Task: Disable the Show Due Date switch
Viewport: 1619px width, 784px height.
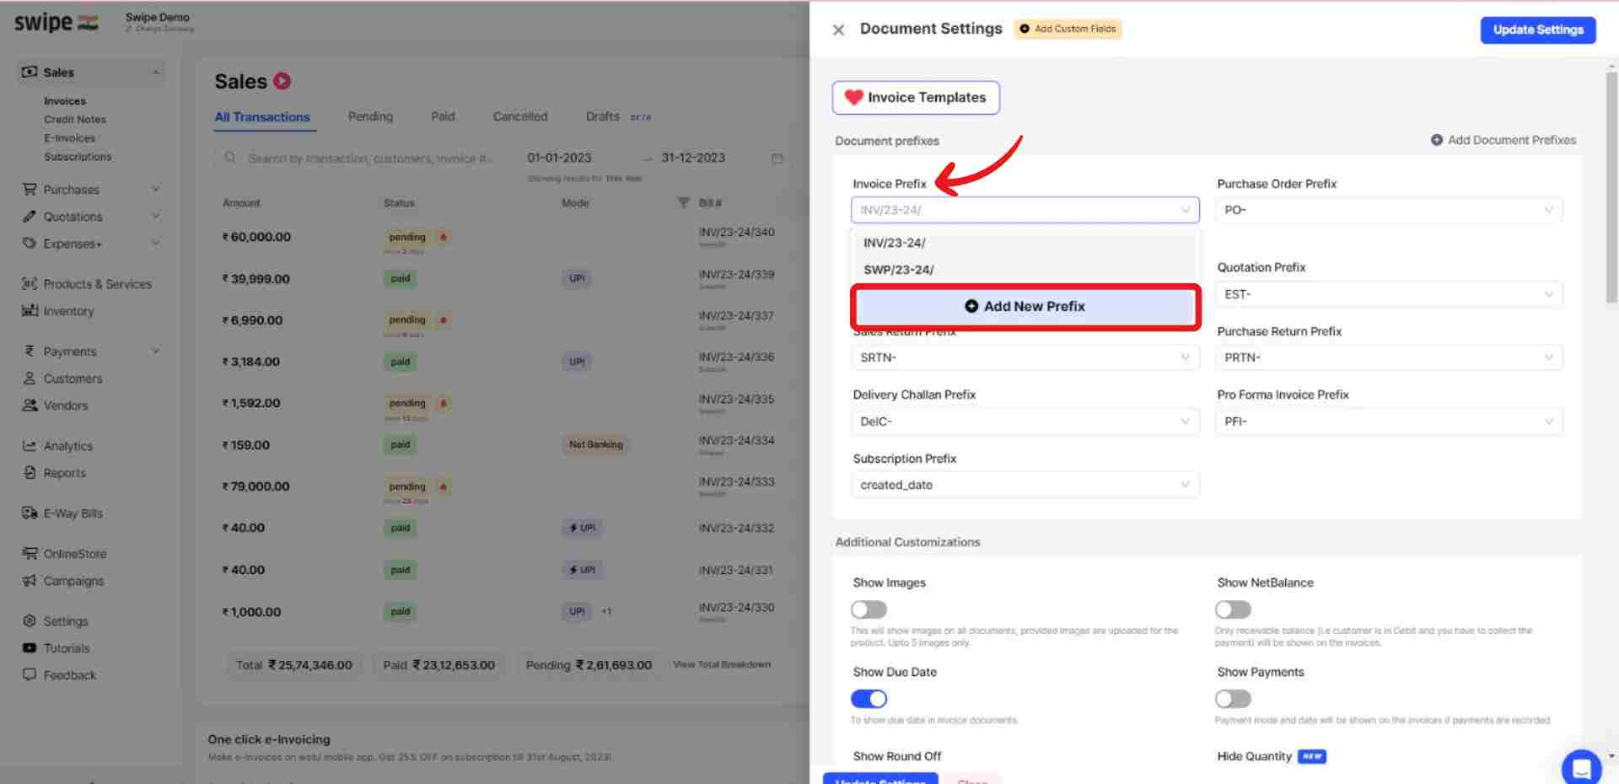Action: pyautogui.click(x=869, y=699)
